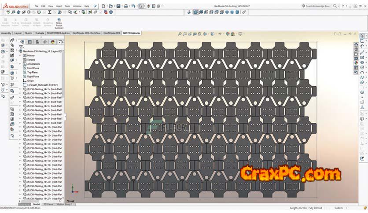Click the Print icon in the top toolbar
368x213 pixels.
click(126, 6)
